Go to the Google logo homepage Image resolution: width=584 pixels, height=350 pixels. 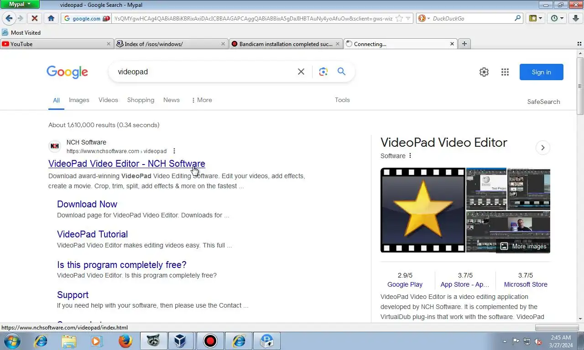(67, 72)
